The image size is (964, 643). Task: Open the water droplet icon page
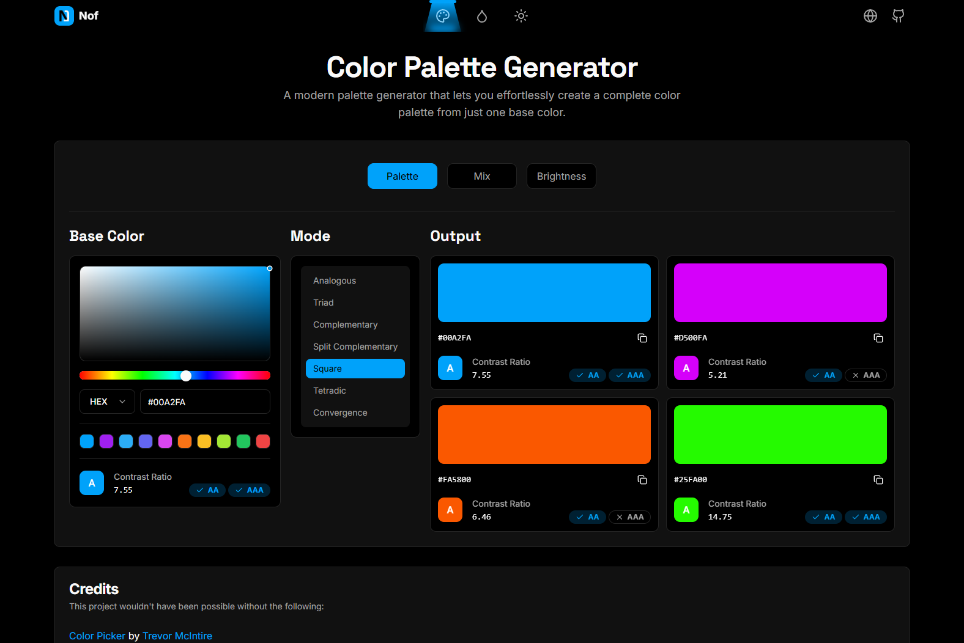pos(482,16)
